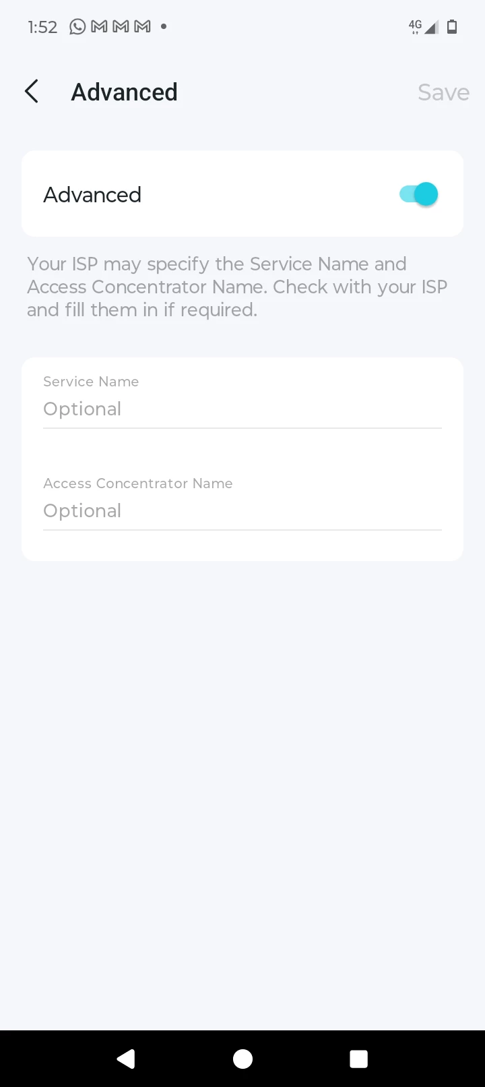Viewport: 485px width, 1087px height.
Task: Tap the last Gmail notification icon
Action: click(142, 27)
